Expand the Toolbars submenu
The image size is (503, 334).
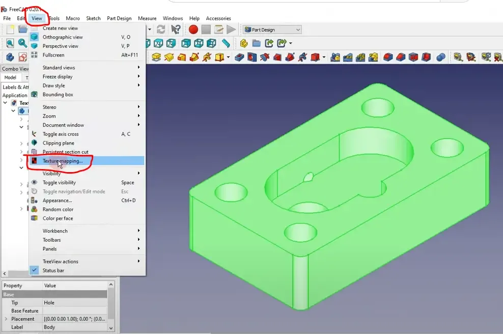(87, 240)
